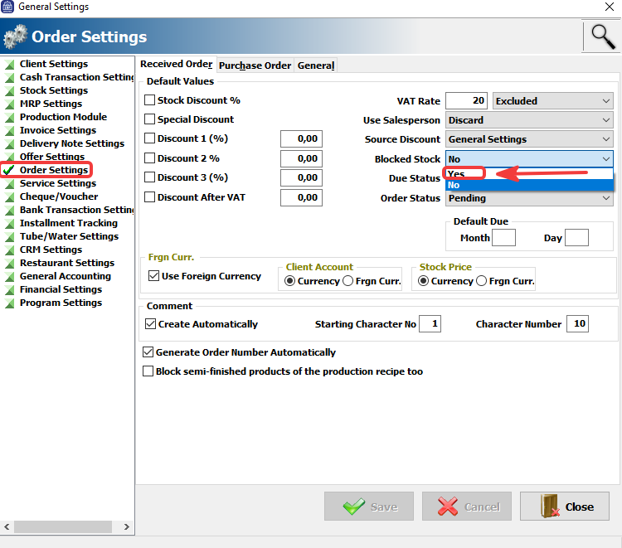Click the Client Settings green icon
Image resolution: width=622 pixels, height=548 pixels.
pyautogui.click(x=9, y=64)
